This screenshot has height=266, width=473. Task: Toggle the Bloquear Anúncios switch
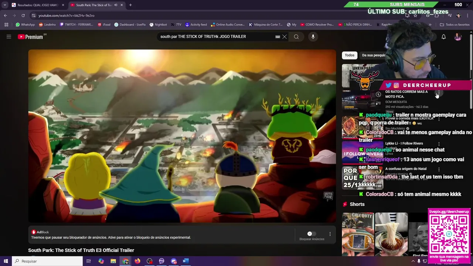[312, 233]
